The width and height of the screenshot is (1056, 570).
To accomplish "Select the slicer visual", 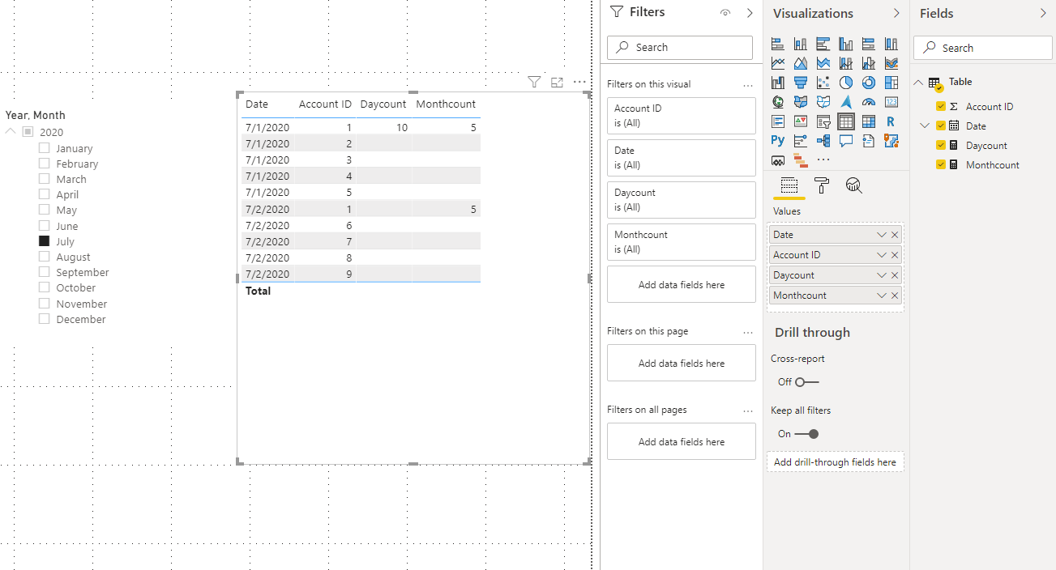I will coord(823,121).
